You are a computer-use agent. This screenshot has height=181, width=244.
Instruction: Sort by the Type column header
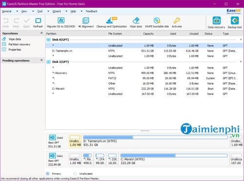pos(226,34)
